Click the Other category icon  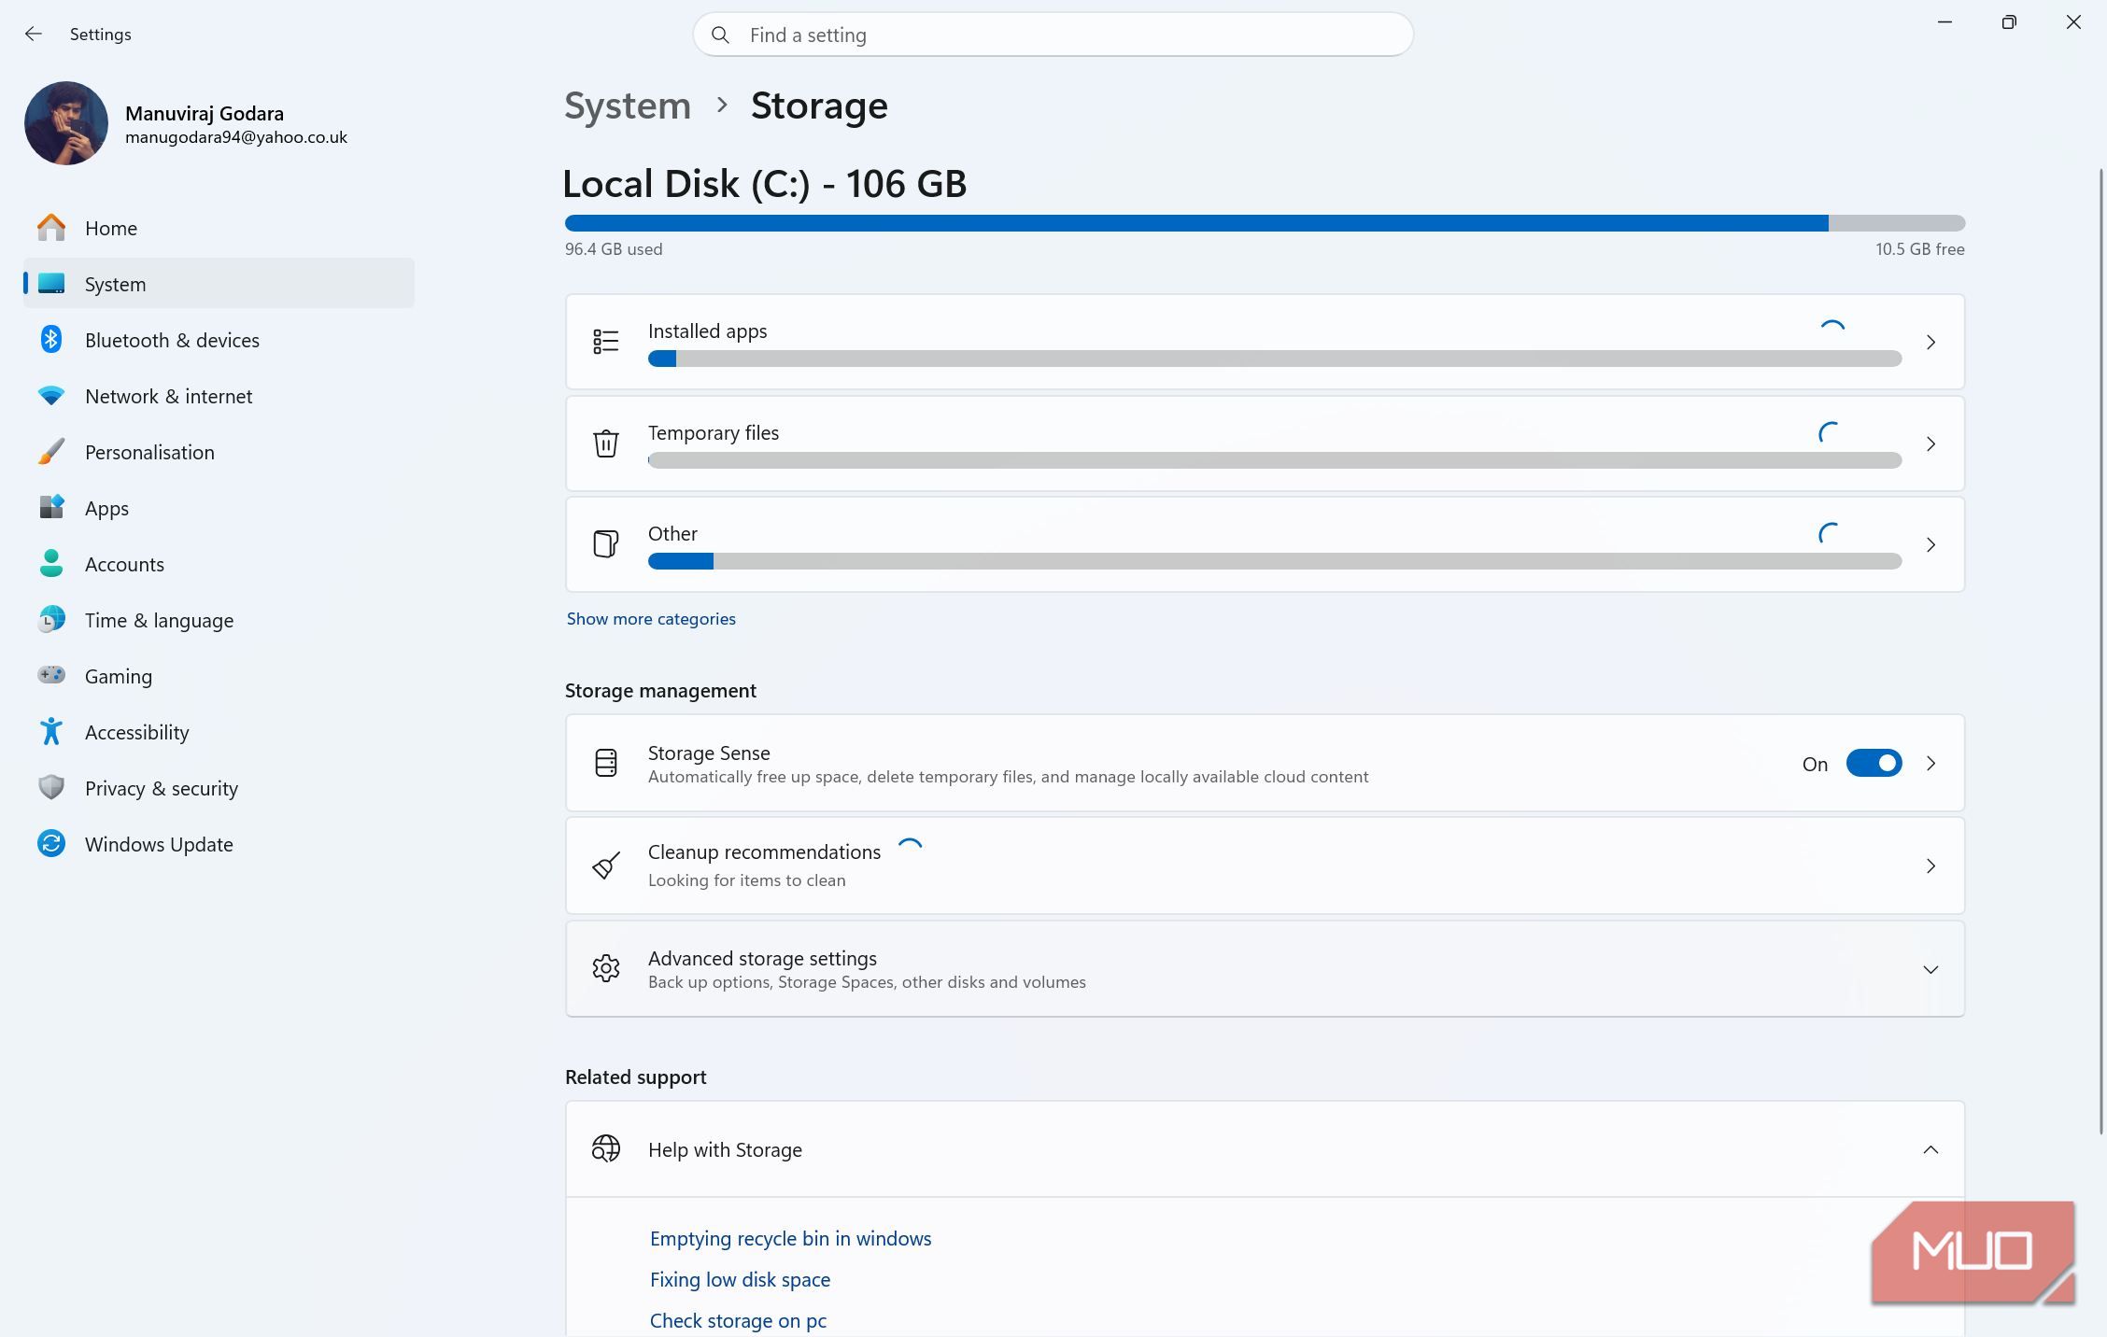pyautogui.click(x=606, y=543)
